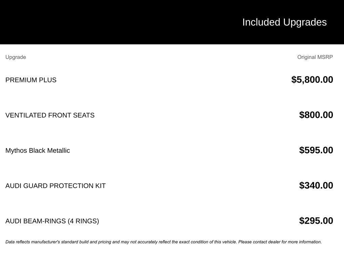
Task: Click the PREMIUM PLUS upgrade name
Action: 31,80
